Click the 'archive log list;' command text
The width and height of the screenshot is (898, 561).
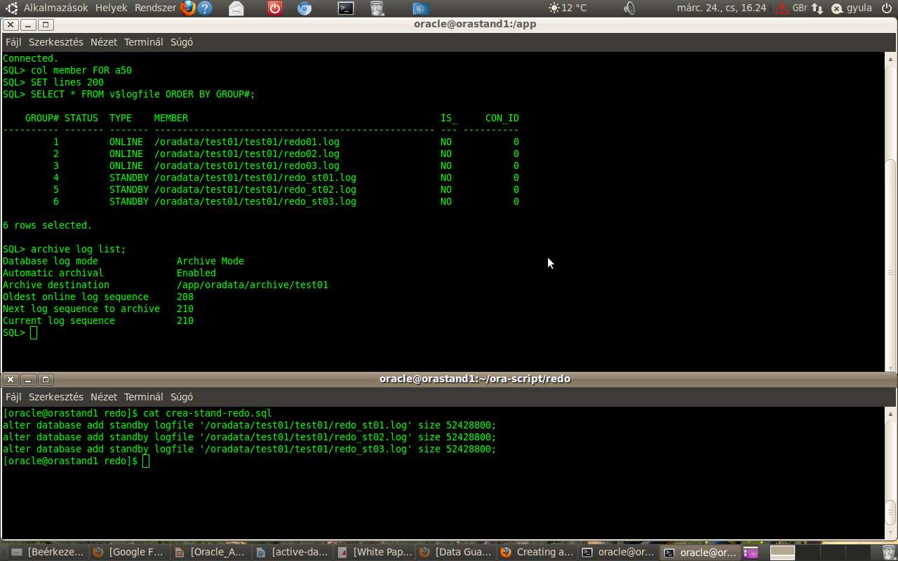pos(79,249)
